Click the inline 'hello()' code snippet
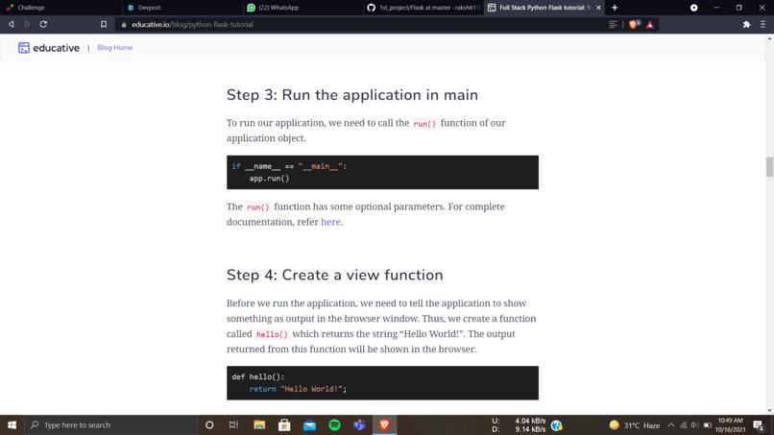This screenshot has width=774, height=435. (272, 334)
